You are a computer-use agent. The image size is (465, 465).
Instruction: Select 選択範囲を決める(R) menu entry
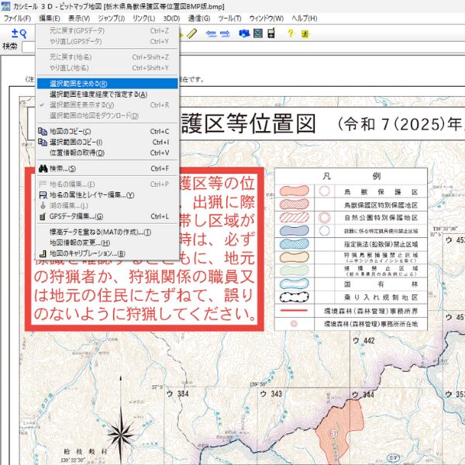tap(77, 83)
